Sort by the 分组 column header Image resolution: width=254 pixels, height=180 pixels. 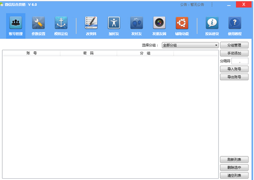click(145, 53)
